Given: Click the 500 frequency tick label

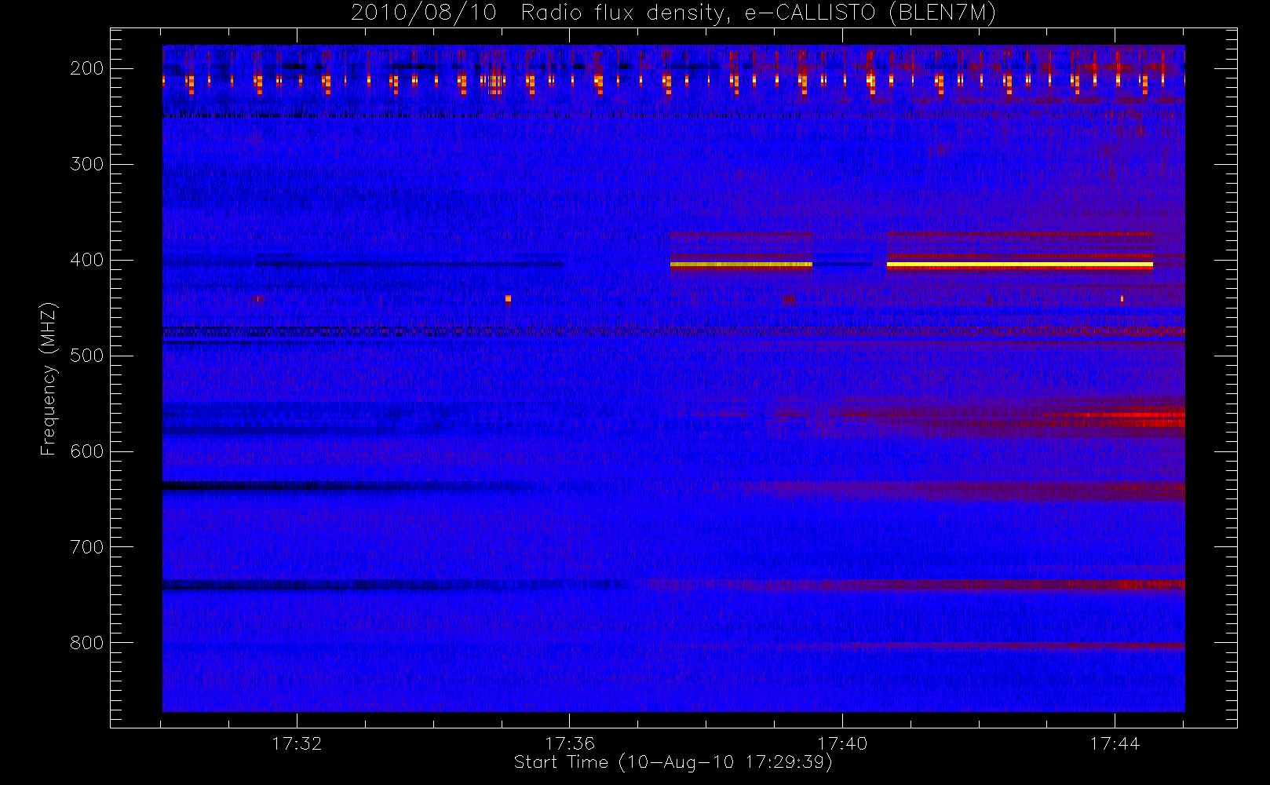Looking at the screenshot, I should [x=86, y=356].
